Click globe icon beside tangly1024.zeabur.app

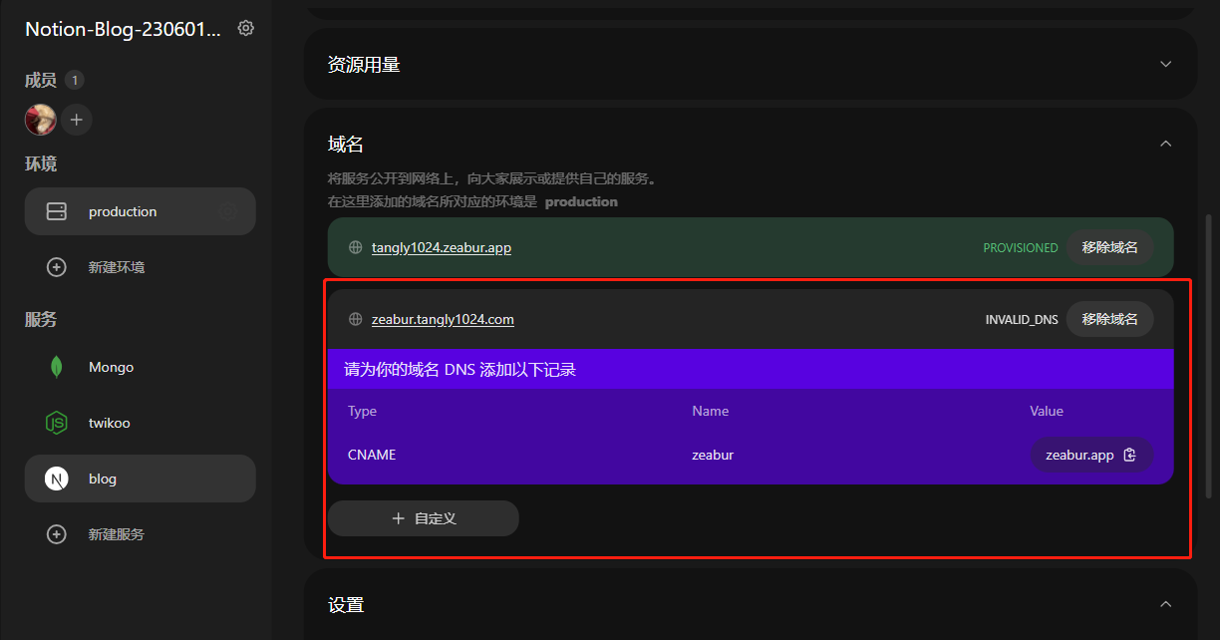356,247
